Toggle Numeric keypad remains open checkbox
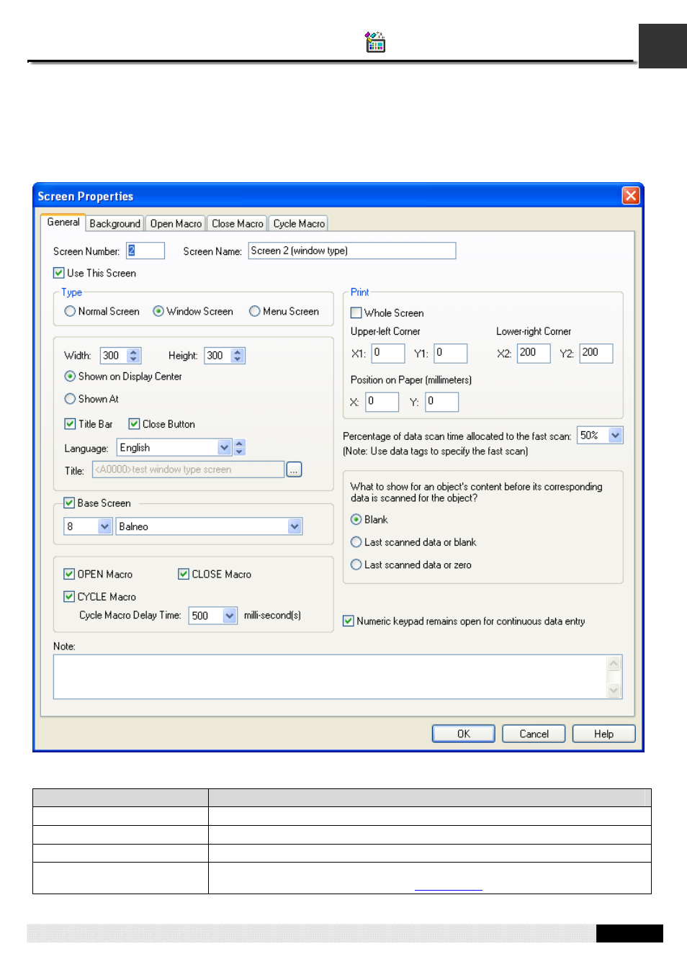Viewport: 687px width, 972px height. (x=349, y=621)
